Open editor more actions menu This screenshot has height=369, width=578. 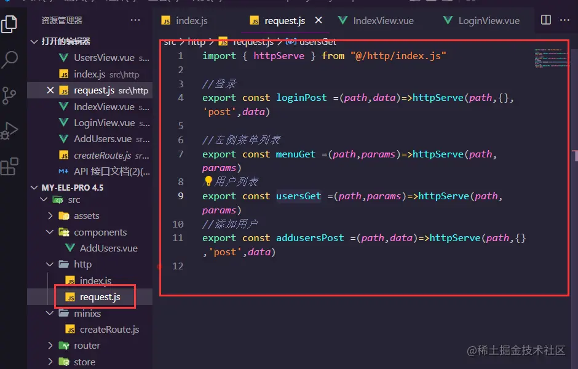click(564, 20)
